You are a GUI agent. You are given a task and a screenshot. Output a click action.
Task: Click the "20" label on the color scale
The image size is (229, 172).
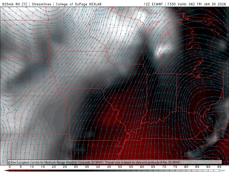pyautogui.click(x=54, y=167)
